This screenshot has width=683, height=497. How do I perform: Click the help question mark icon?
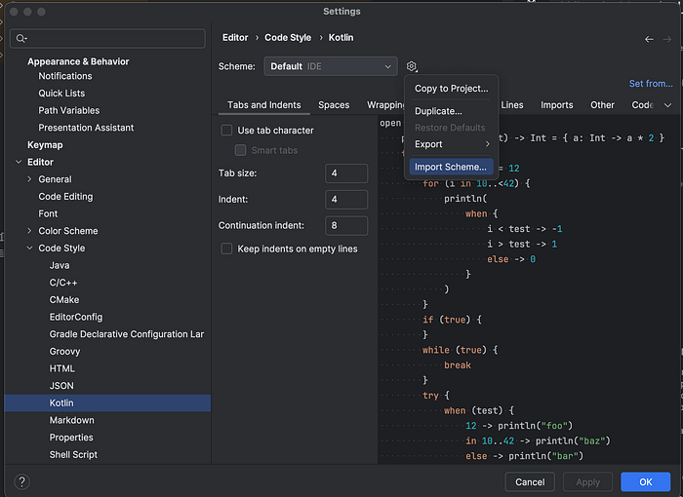(x=21, y=481)
